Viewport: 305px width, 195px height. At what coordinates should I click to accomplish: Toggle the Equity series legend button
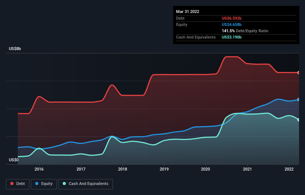tap(44, 184)
